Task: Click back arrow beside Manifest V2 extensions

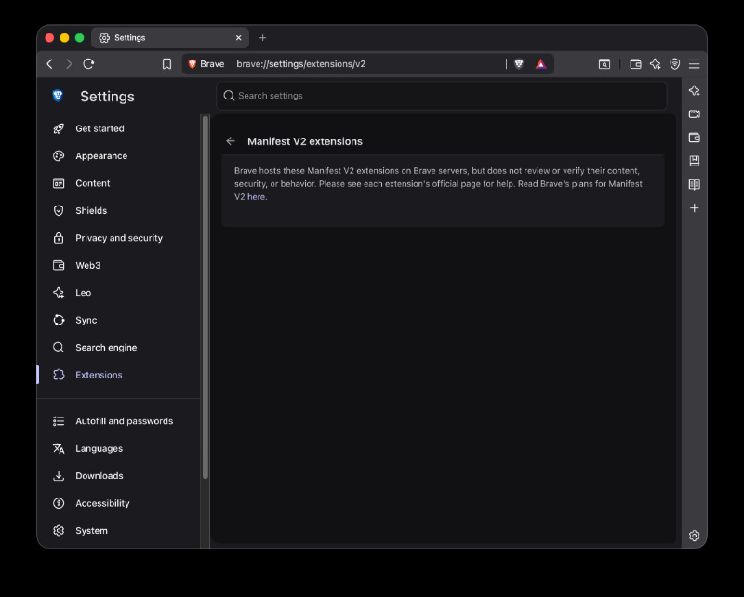Action: 231,141
